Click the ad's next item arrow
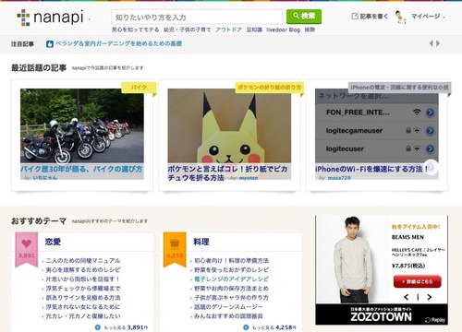The width and height of the screenshot is (462, 332). pyautogui.click(x=430, y=297)
